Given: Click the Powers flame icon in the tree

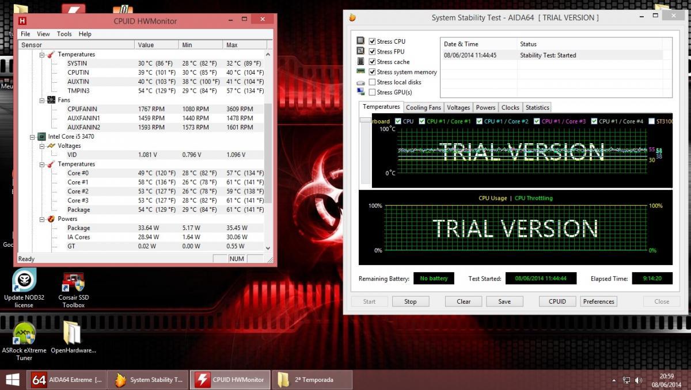Looking at the screenshot, I should (51, 219).
